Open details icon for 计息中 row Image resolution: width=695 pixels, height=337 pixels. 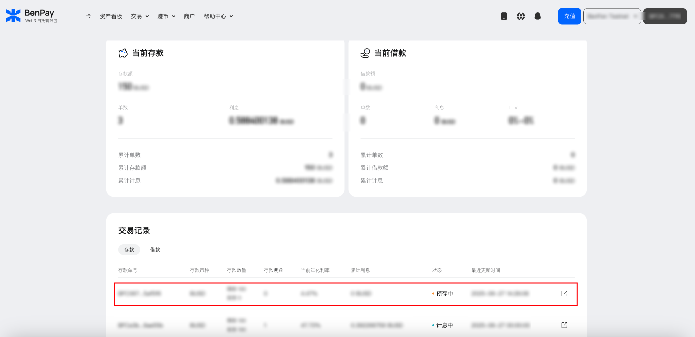(x=564, y=325)
